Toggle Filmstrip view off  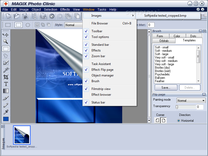[x=109, y=89]
